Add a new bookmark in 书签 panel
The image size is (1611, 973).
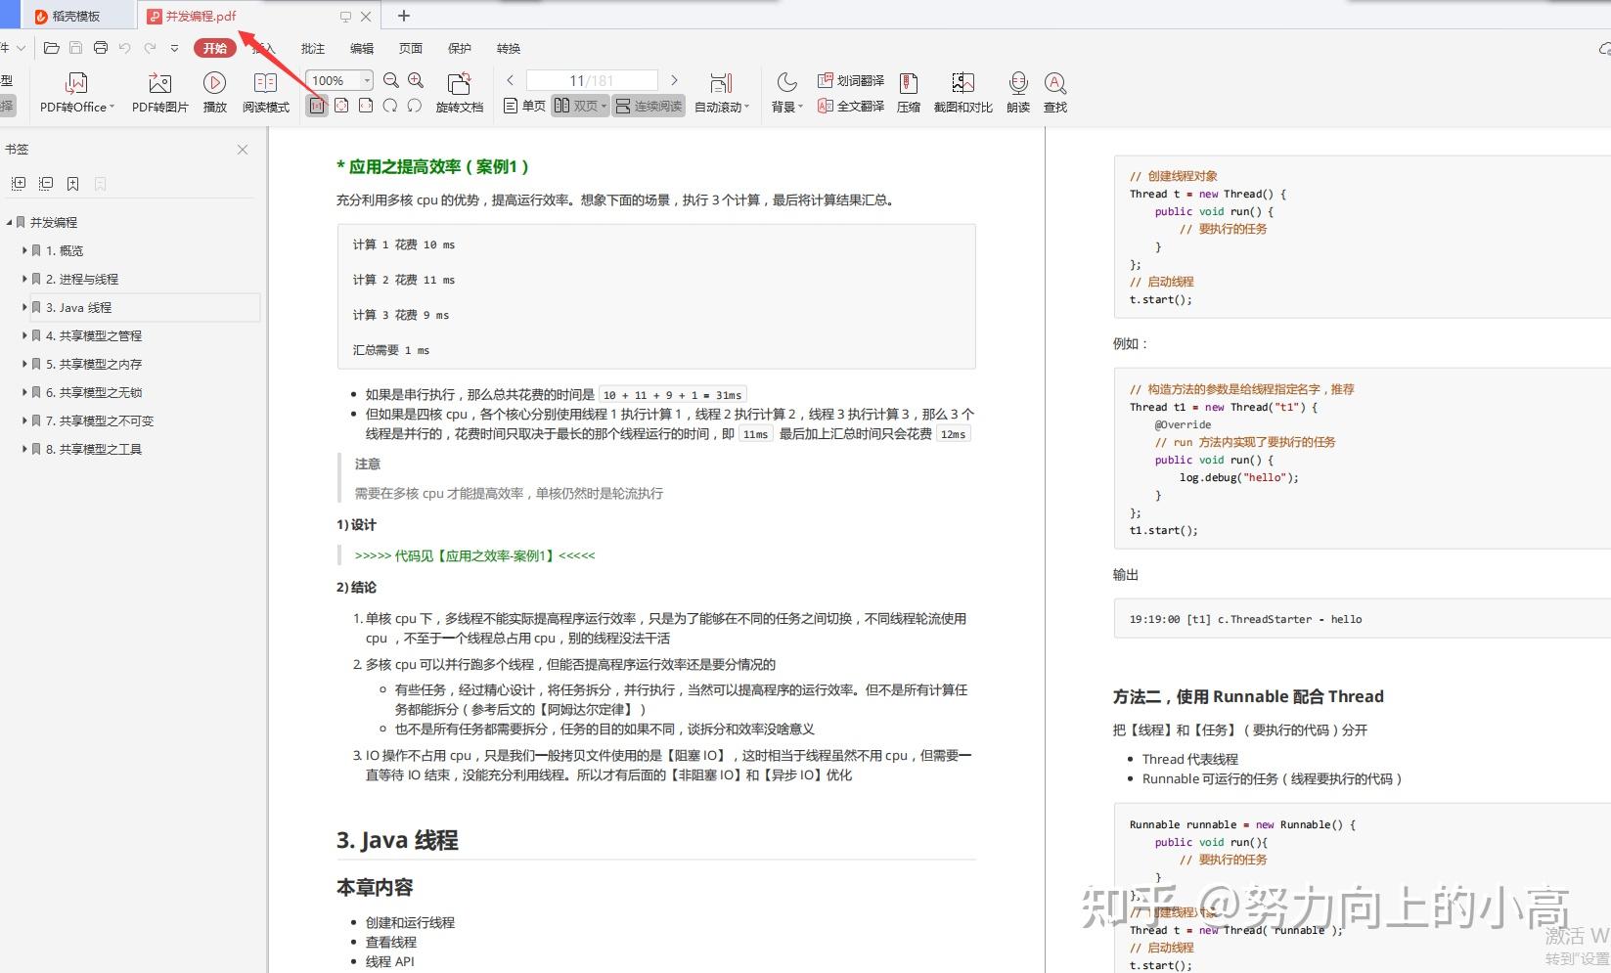[x=73, y=184]
